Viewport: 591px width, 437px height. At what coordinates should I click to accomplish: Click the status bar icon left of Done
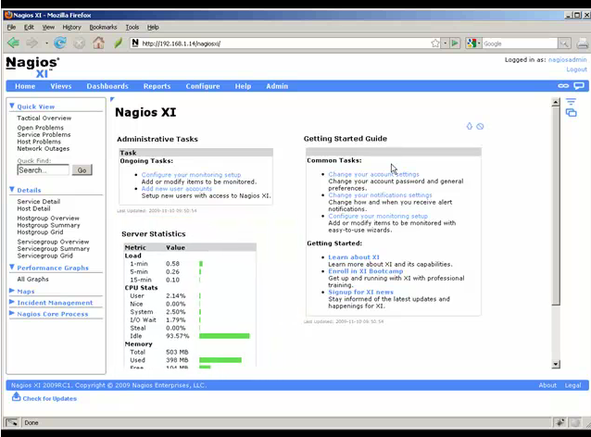click(12, 423)
